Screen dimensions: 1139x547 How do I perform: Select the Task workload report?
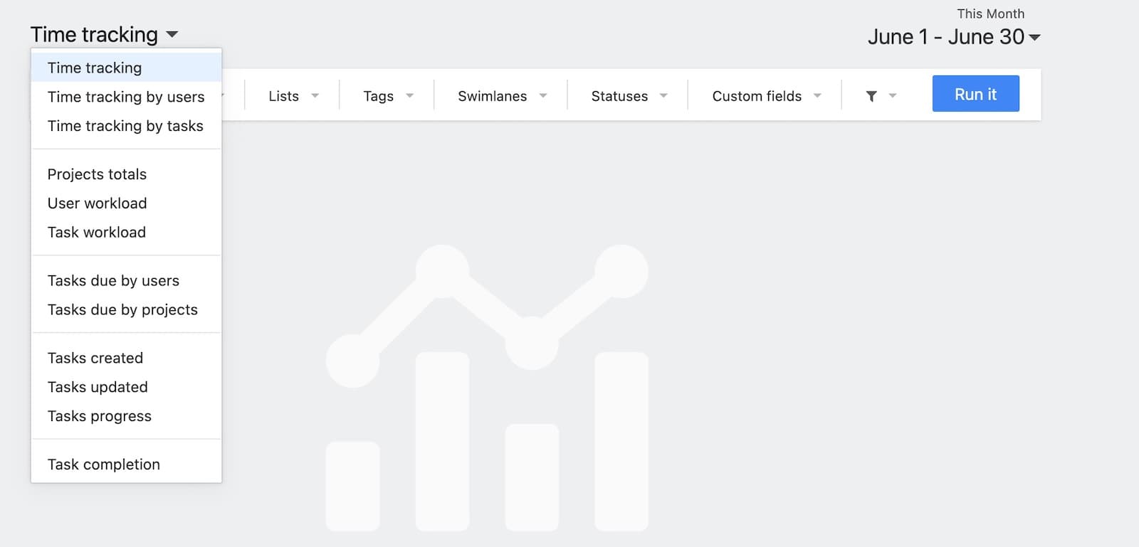[x=127, y=233]
